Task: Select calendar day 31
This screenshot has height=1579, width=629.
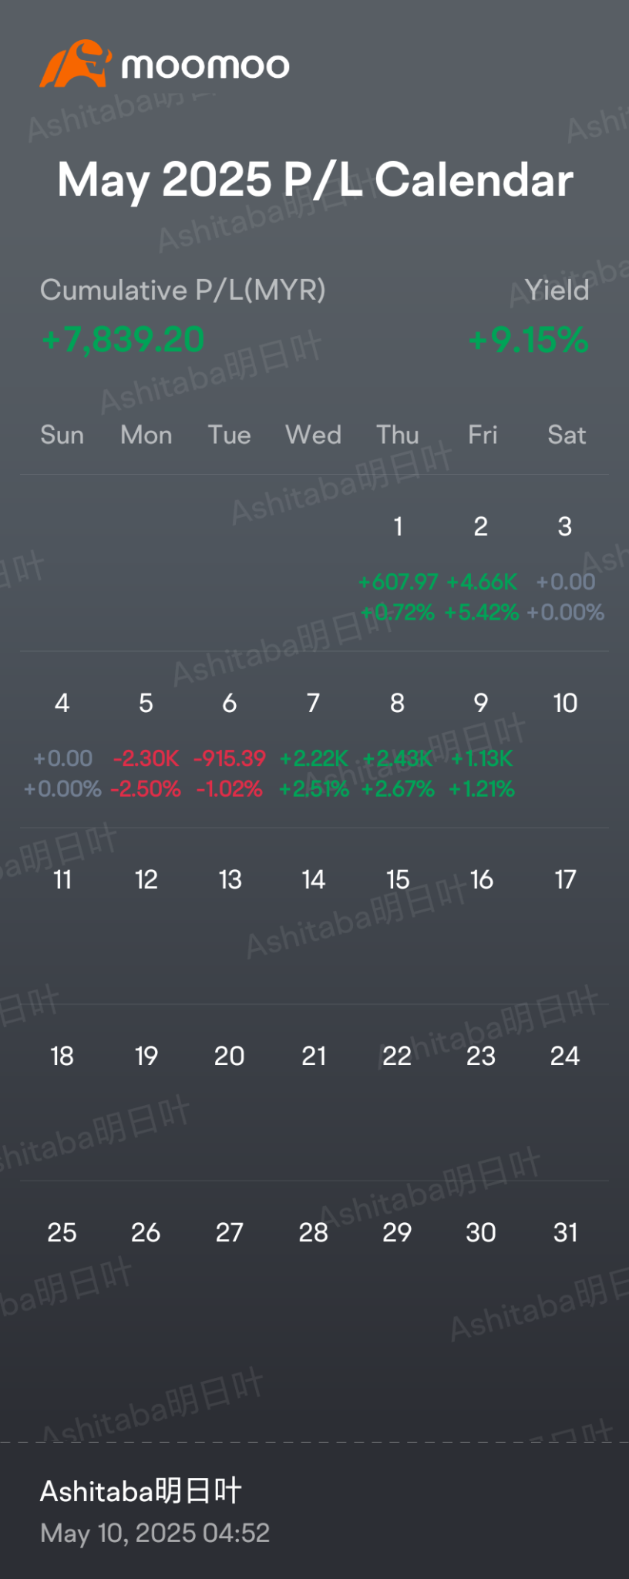Action: point(565,1232)
